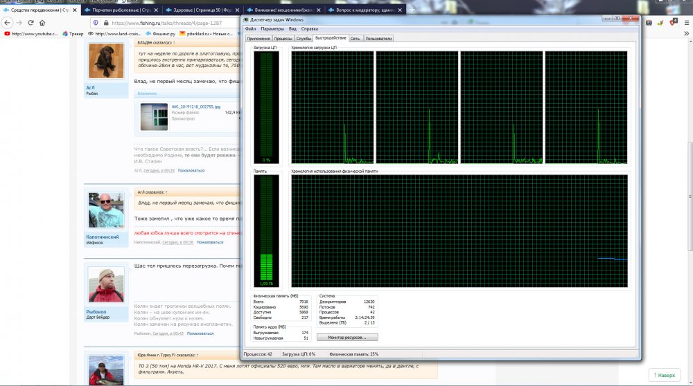
Task: Click "Процессов: 42" in status bar
Action: [x=258, y=353]
